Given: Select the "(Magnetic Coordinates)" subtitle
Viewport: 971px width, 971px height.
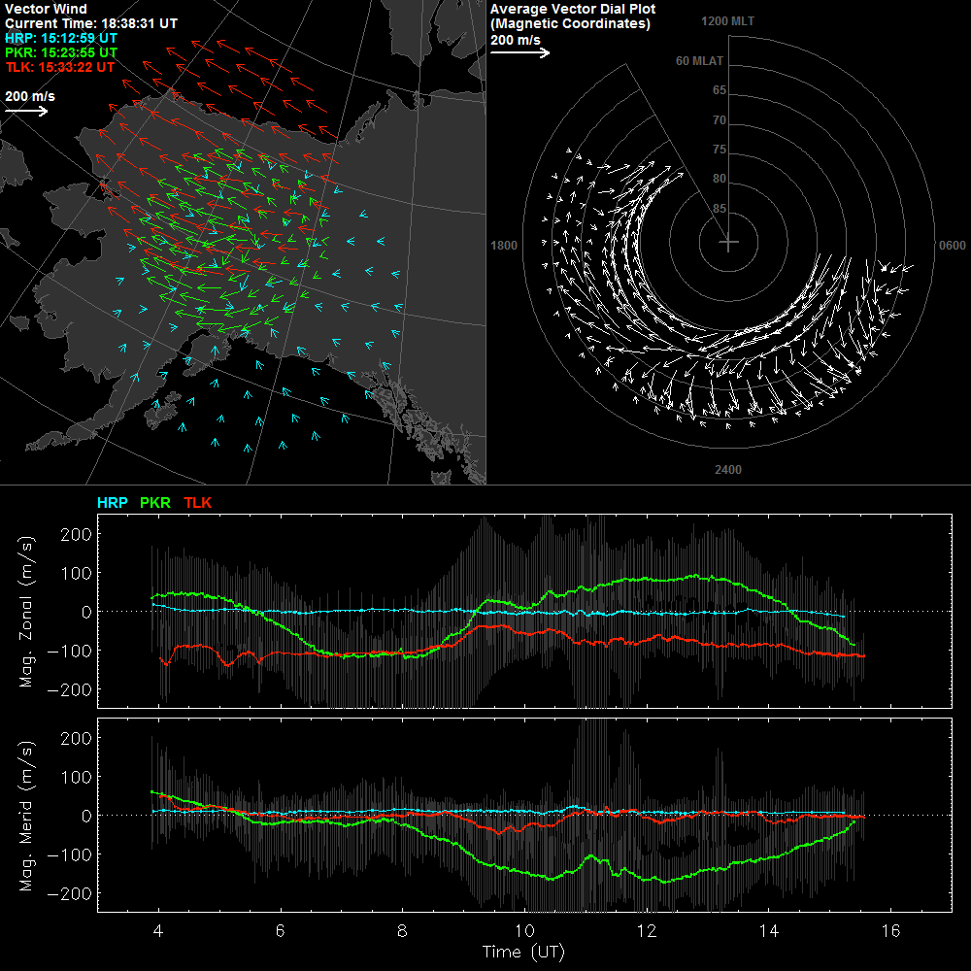Looking at the screenshot, I should pos(570,23).
